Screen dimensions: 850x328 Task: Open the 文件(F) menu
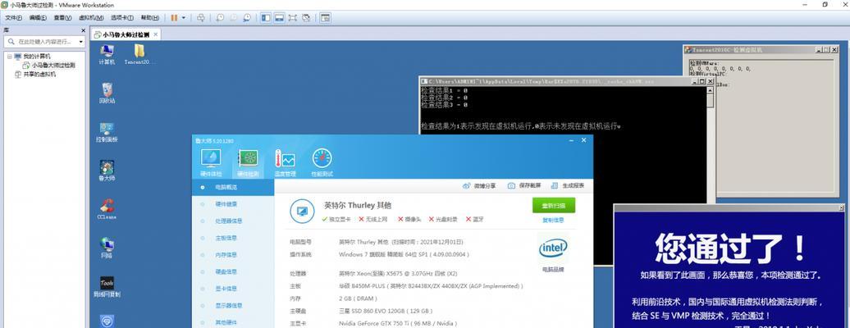[x=14, y=18]
